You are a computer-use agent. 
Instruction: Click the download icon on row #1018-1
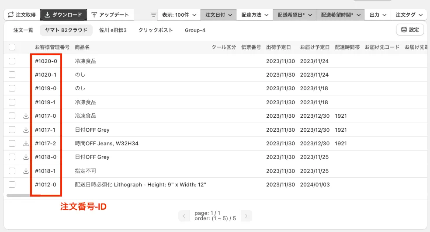pyautogui.click(x=26, y=171)
